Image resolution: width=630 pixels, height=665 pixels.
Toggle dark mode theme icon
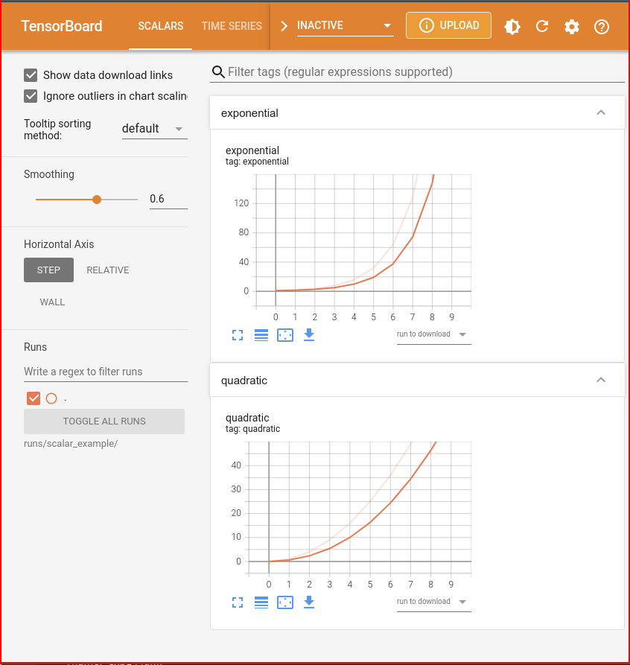click(512, 27)
